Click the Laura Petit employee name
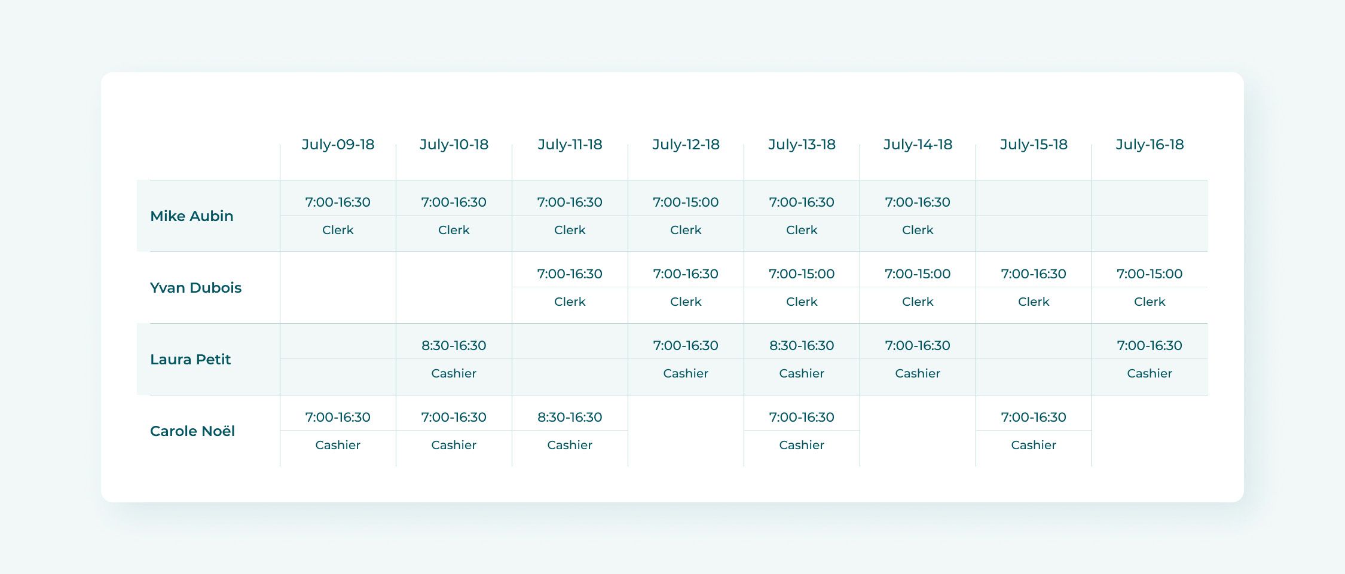Image resolution: width=1345 pixels, height=574 pixels. 190,359
